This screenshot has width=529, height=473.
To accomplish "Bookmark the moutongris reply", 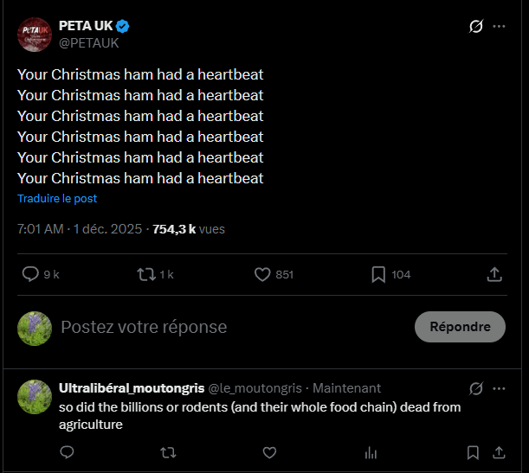I will (x=473, y=452).
